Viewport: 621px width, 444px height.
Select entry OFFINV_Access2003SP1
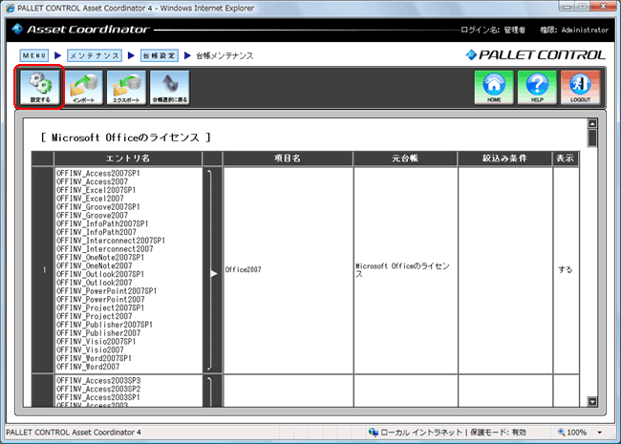tap(97, 397)
